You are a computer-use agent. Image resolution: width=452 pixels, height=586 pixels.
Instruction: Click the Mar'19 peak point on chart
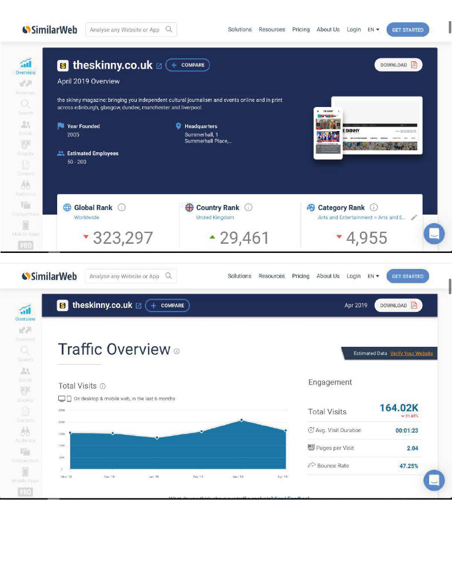click(x=242, y=420)
